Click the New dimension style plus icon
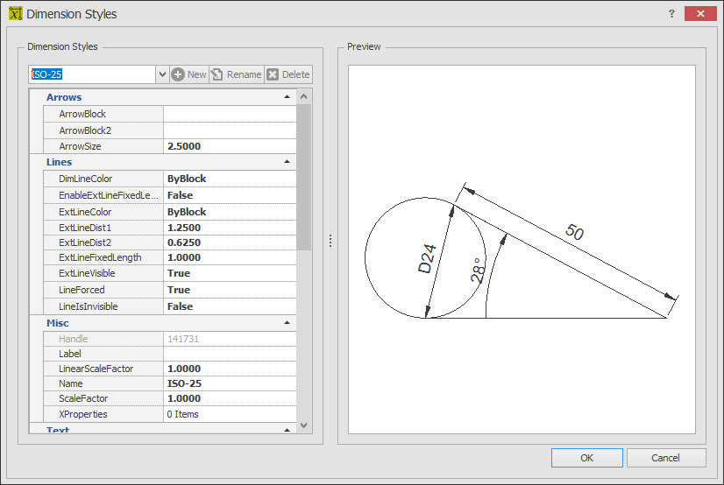The width and height of the screenshot is (724, 485). [178, 74]
